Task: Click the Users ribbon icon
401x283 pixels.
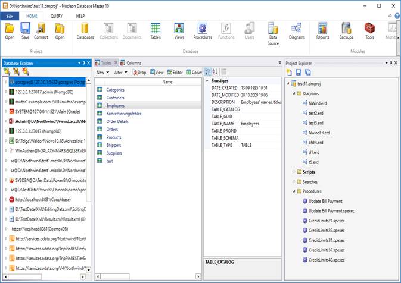Action: pyautogui.click(x=249, y=31)
